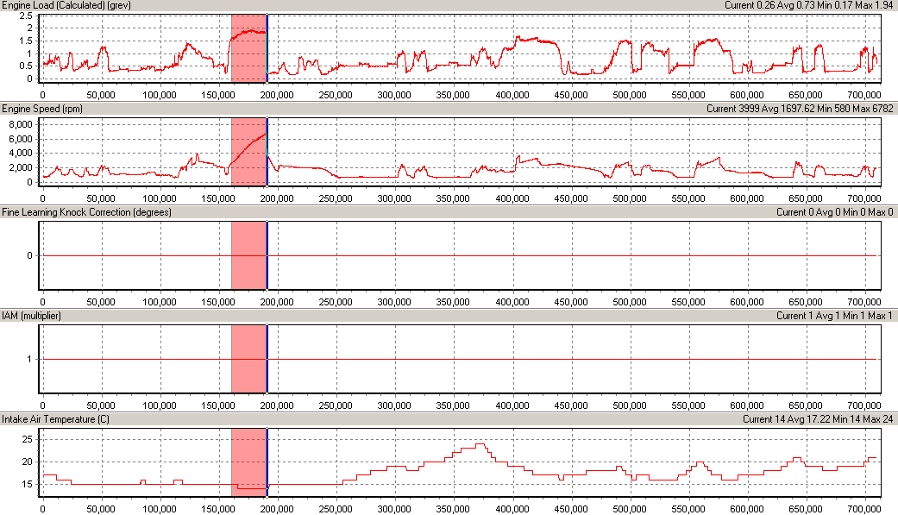Click the 8,000 rpm label on Engine Speed axis
This screenshot has height=515, width=898.
click(21, 124)
